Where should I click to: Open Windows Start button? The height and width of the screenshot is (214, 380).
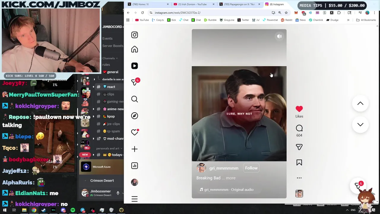pyautogui.click(x=4, y=210)
